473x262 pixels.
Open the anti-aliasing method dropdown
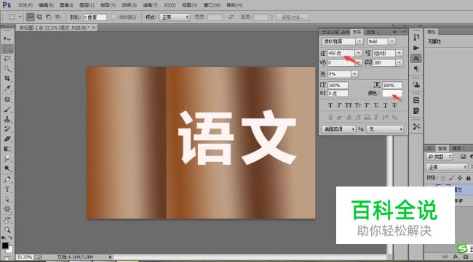(x=385, y=129)
